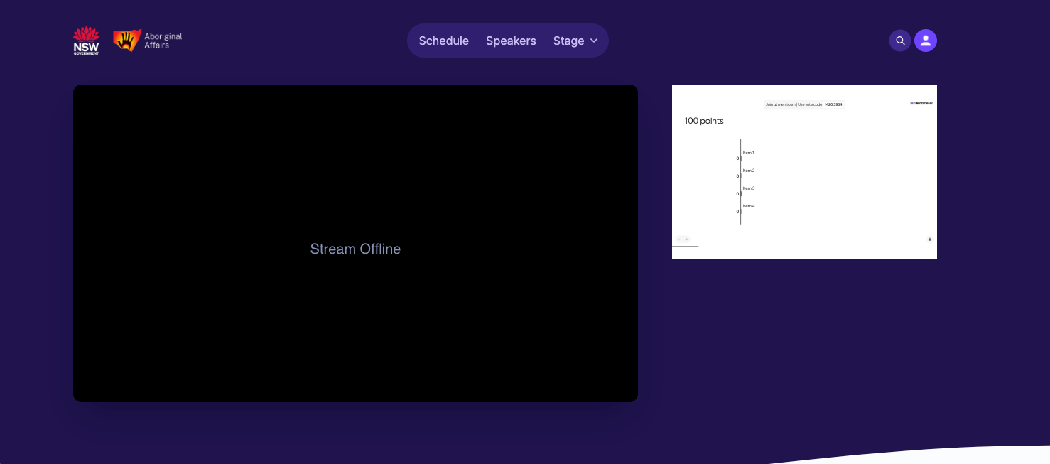Click the Item 4 label in chart
Screen dimensions: 1050x464
749,206
